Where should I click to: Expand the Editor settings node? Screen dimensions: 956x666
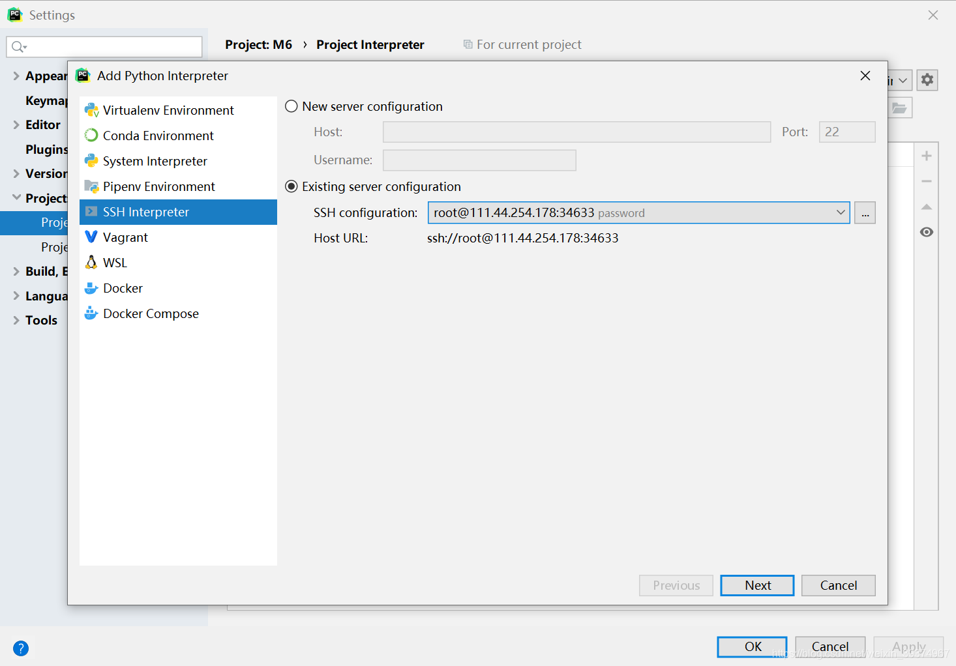(16, 124)
